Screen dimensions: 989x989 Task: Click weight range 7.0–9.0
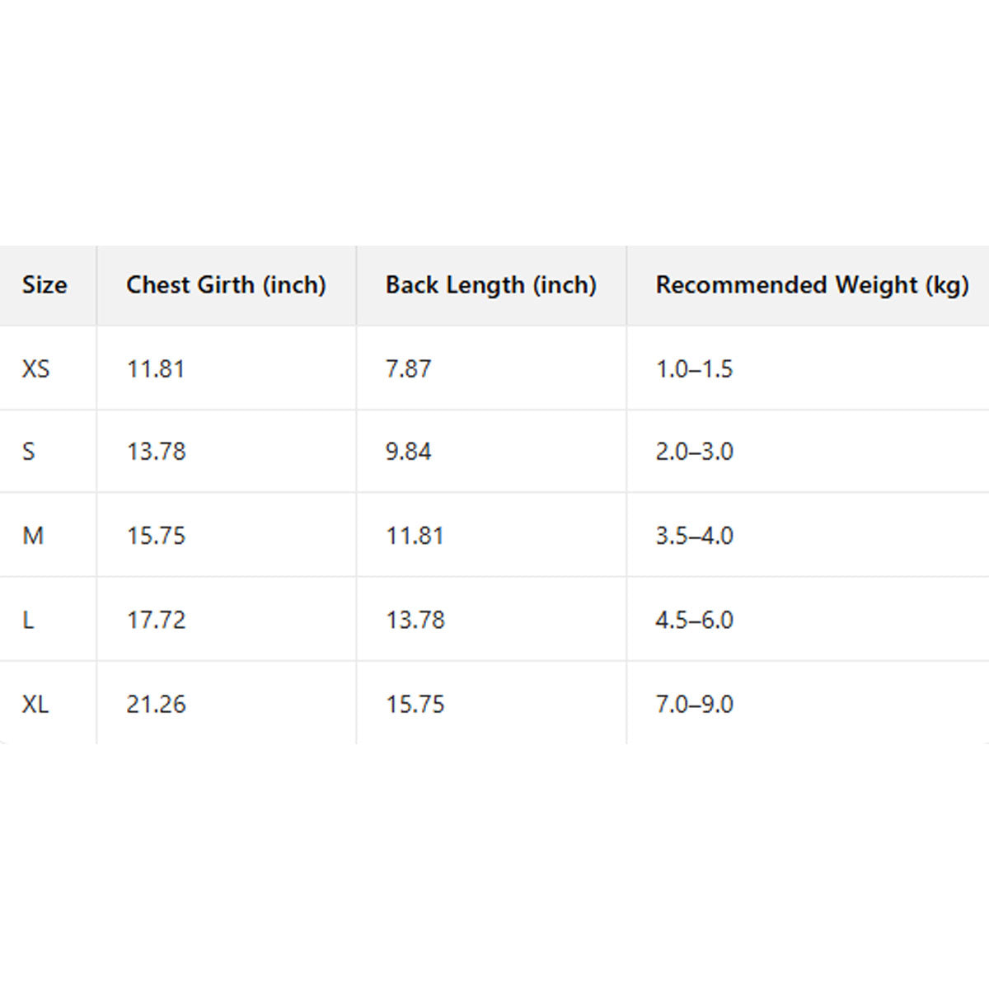(694, 704)
